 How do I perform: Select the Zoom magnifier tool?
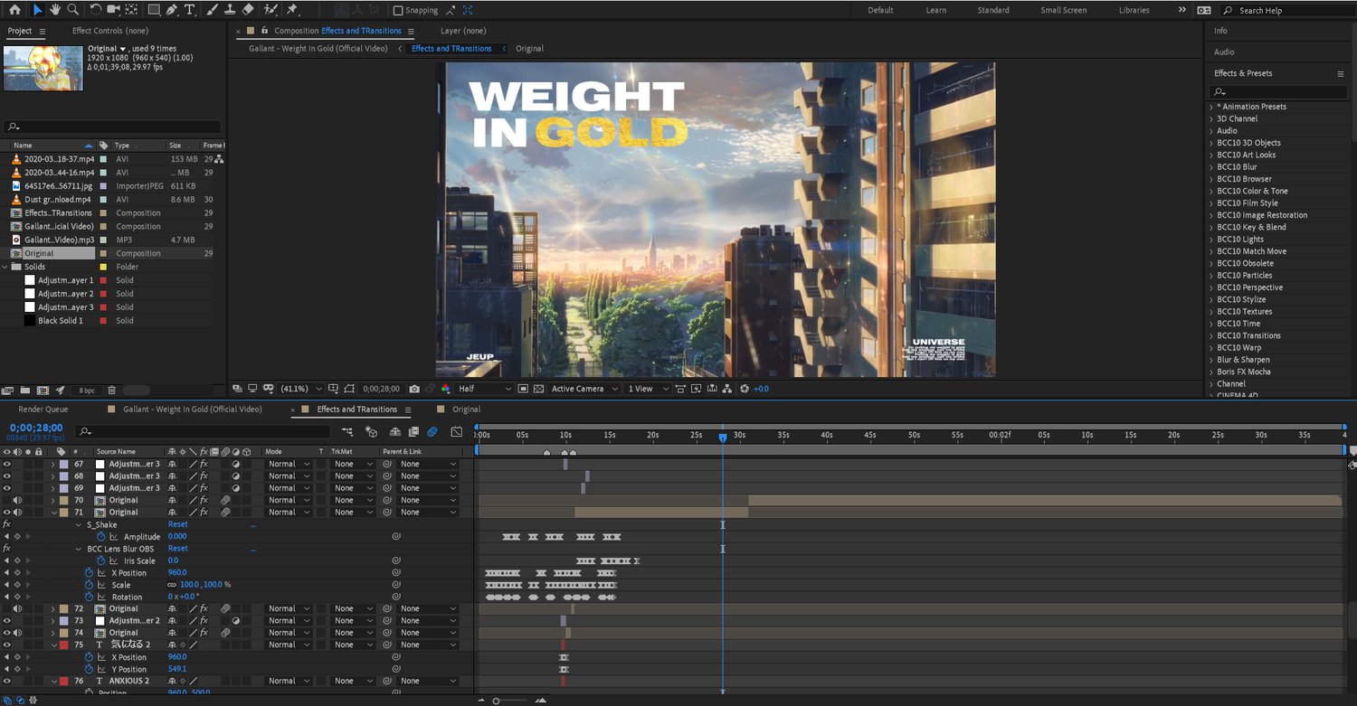(x=73, y=10)
